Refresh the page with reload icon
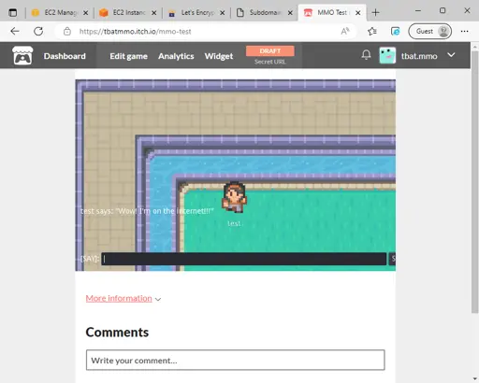The height and width of the screenshot is (383, 479). coord(38,31)
